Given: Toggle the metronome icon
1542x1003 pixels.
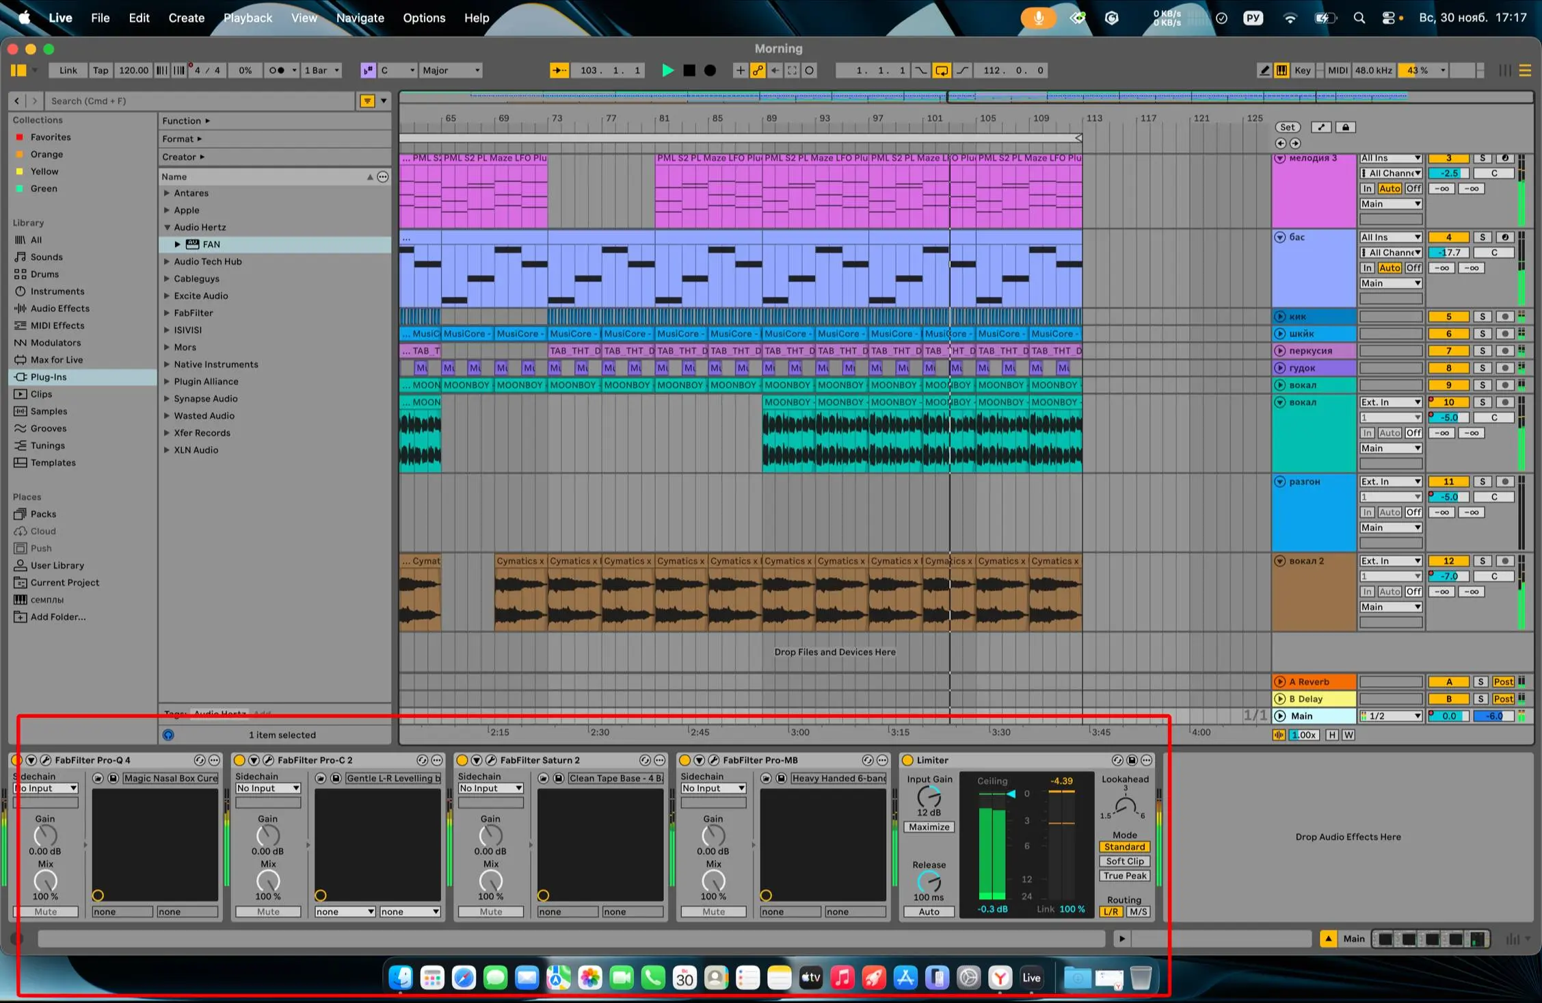Looking at the screenshot, I should click(277, 70).
